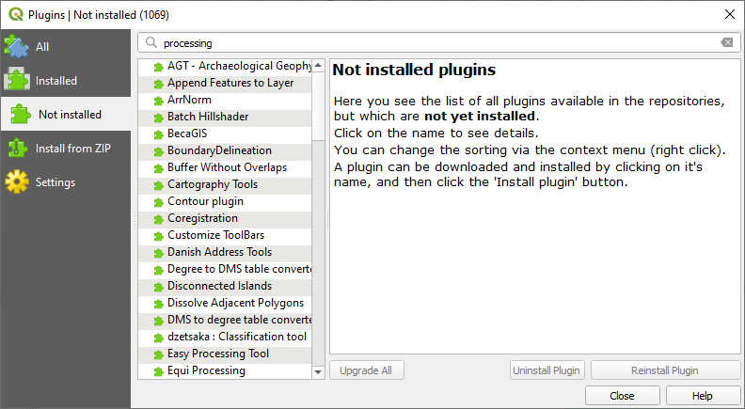Select Cartography Tools in the plugin list
This screenshot has height=409, width=745.
click(x=213, y=184)
